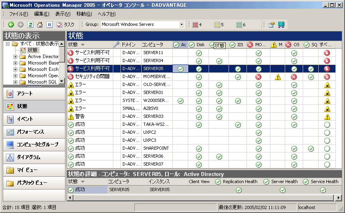Viewport: 345px width, 213px height.
Task: Collapse the すべて root tree node
Action: [x=8, y=44]
